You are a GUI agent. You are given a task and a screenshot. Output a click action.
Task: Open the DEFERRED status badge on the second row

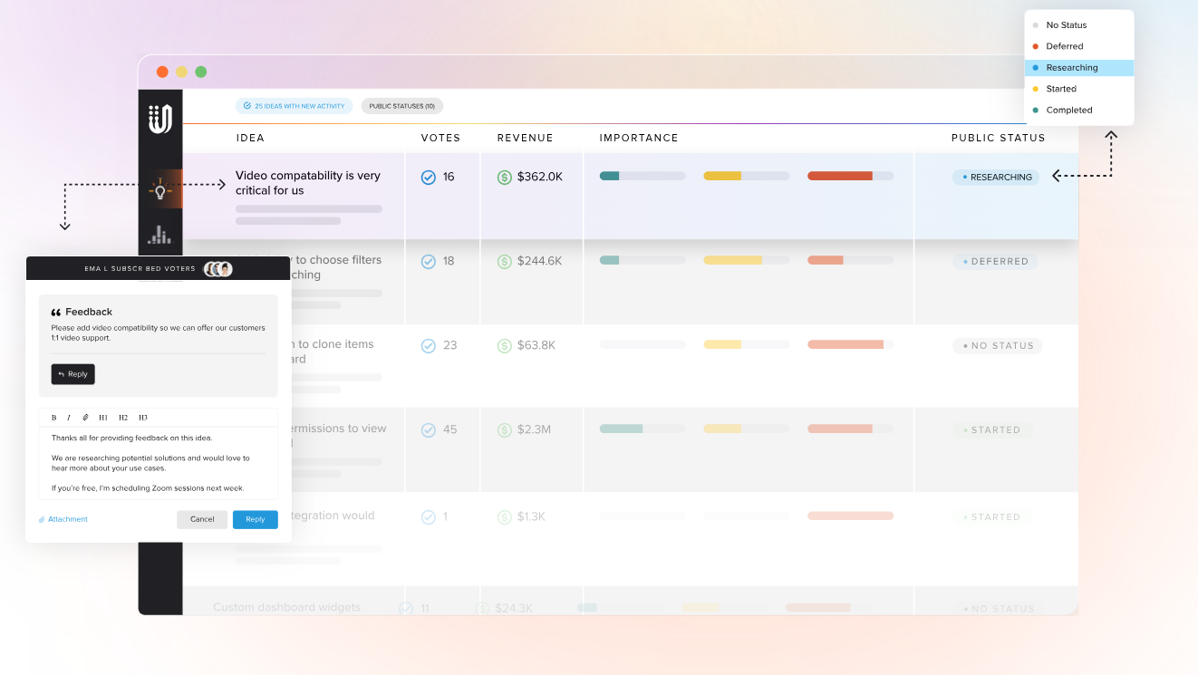tap(995, 261)
